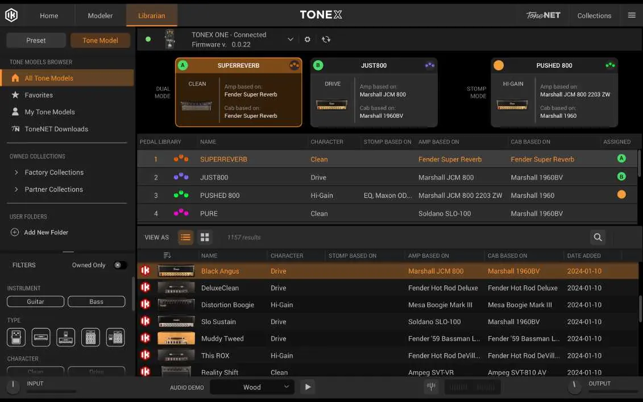Viewport: 643px width, 402px height.
Task: Click the PURE row pink color dots
Action: tap(181, 213)
